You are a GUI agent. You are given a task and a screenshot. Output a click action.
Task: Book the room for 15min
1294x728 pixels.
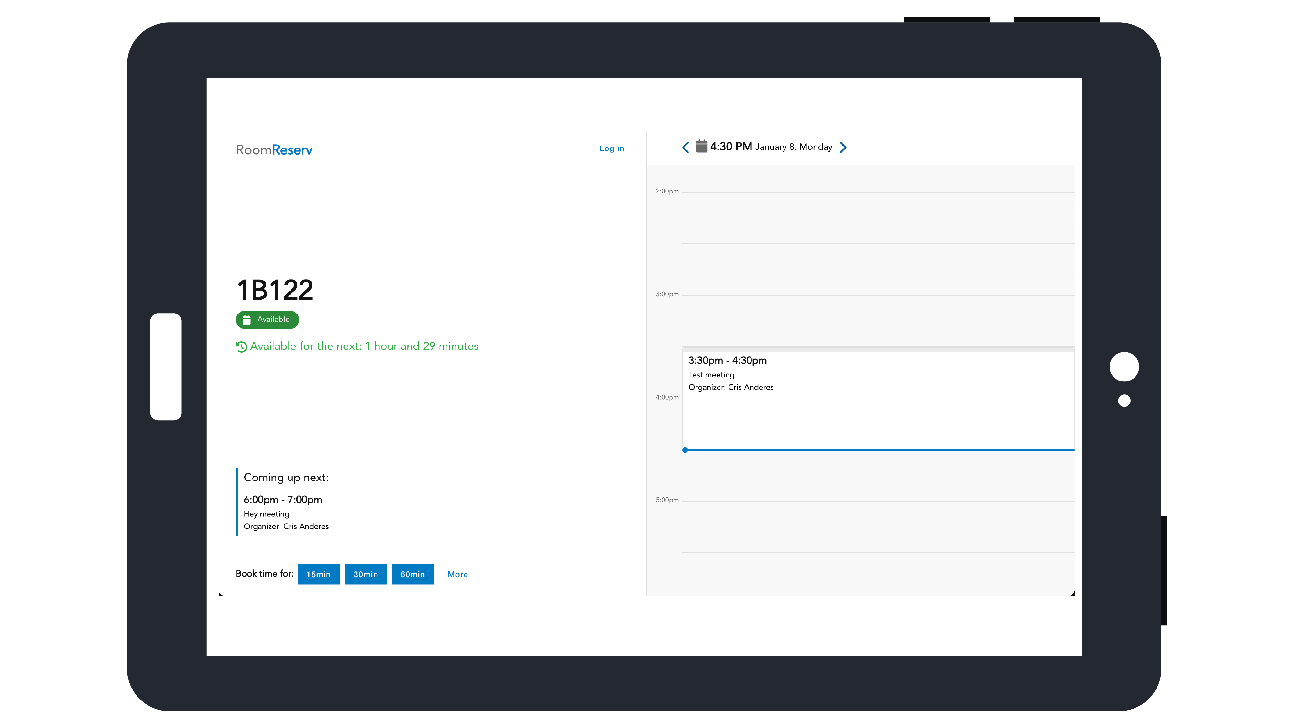(318, 574)
